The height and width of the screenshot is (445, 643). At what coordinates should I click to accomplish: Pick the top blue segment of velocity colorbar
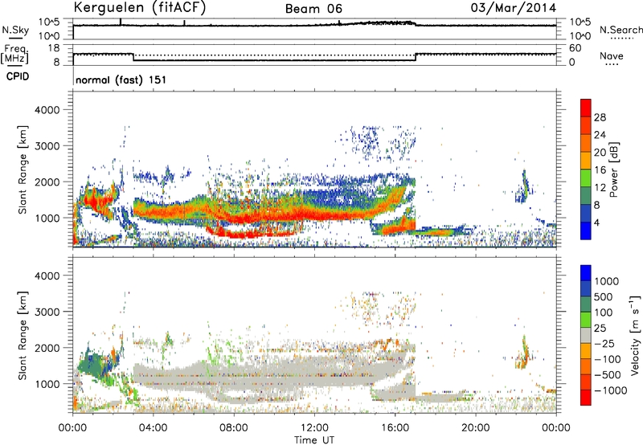[x=586, y=273]
